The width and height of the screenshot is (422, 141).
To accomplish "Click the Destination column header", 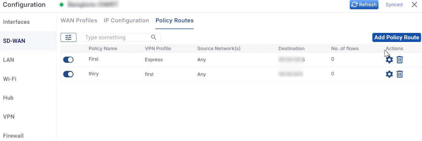I will [292, 48].
